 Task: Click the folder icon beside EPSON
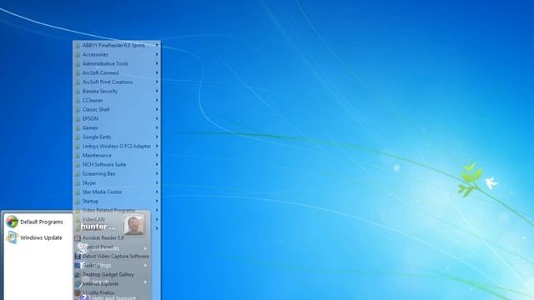coord(78,118)
